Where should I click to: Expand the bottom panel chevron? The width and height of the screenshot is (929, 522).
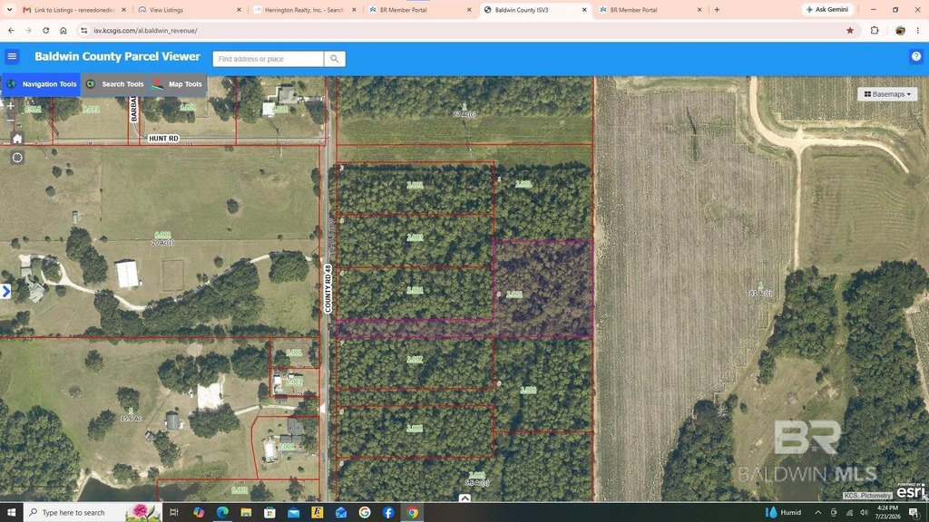pyautogui.click(x=464, y=498)
